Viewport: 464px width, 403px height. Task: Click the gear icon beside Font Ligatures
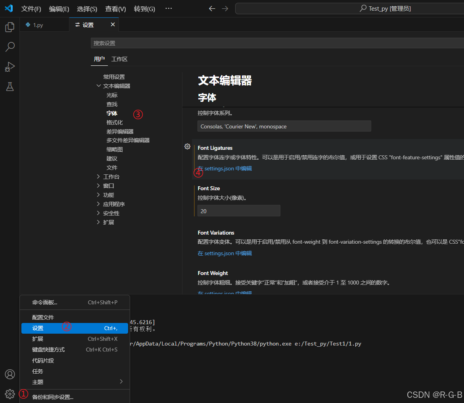[187, 146]
